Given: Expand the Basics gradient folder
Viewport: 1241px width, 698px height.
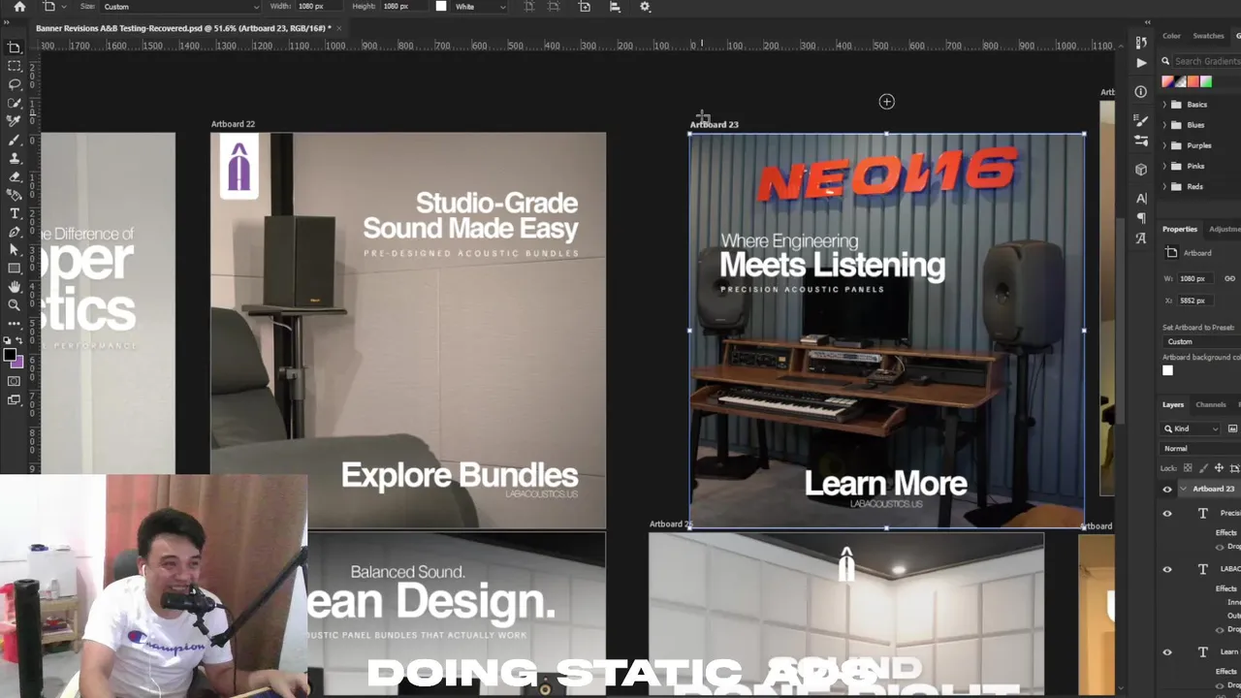Looking at the screenshot, I should point(1164,105).
